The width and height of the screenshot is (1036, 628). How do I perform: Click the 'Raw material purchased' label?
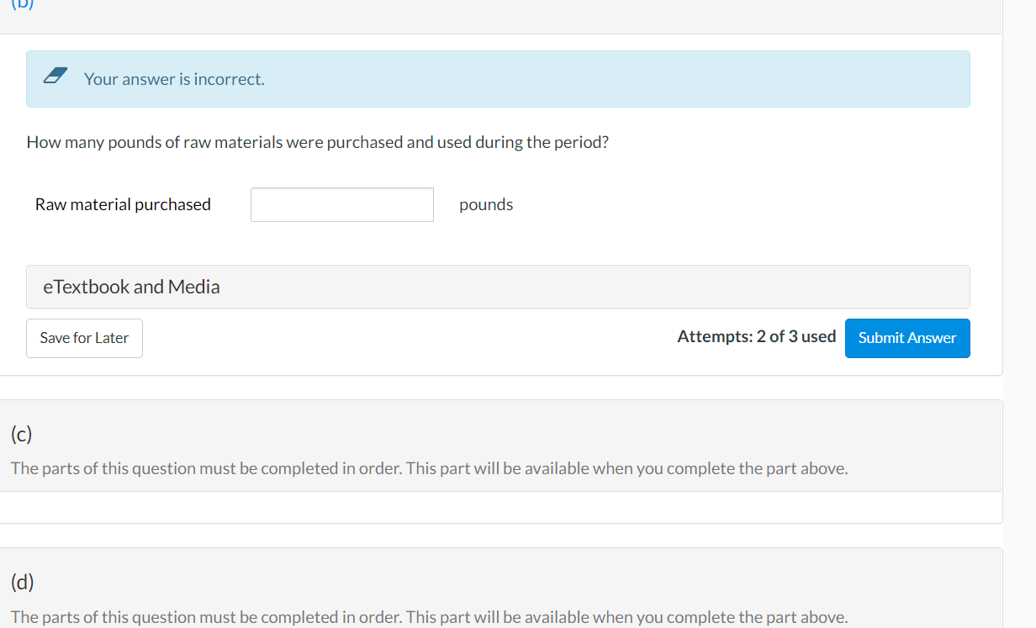click(123, 204)
